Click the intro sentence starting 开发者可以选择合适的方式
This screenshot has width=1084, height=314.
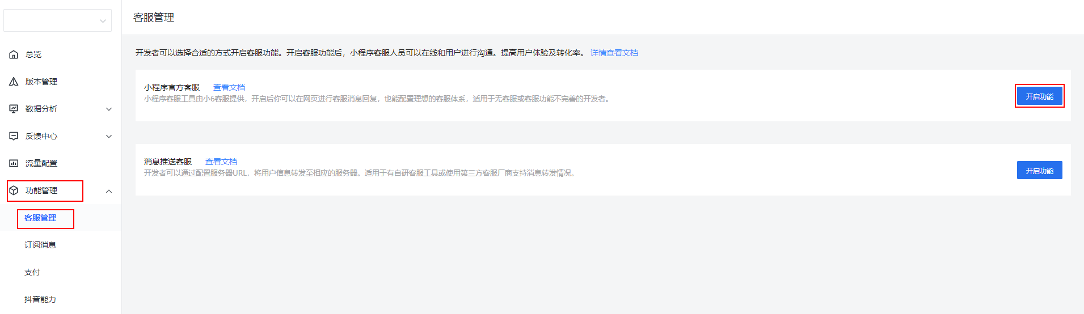pos(360,53)
